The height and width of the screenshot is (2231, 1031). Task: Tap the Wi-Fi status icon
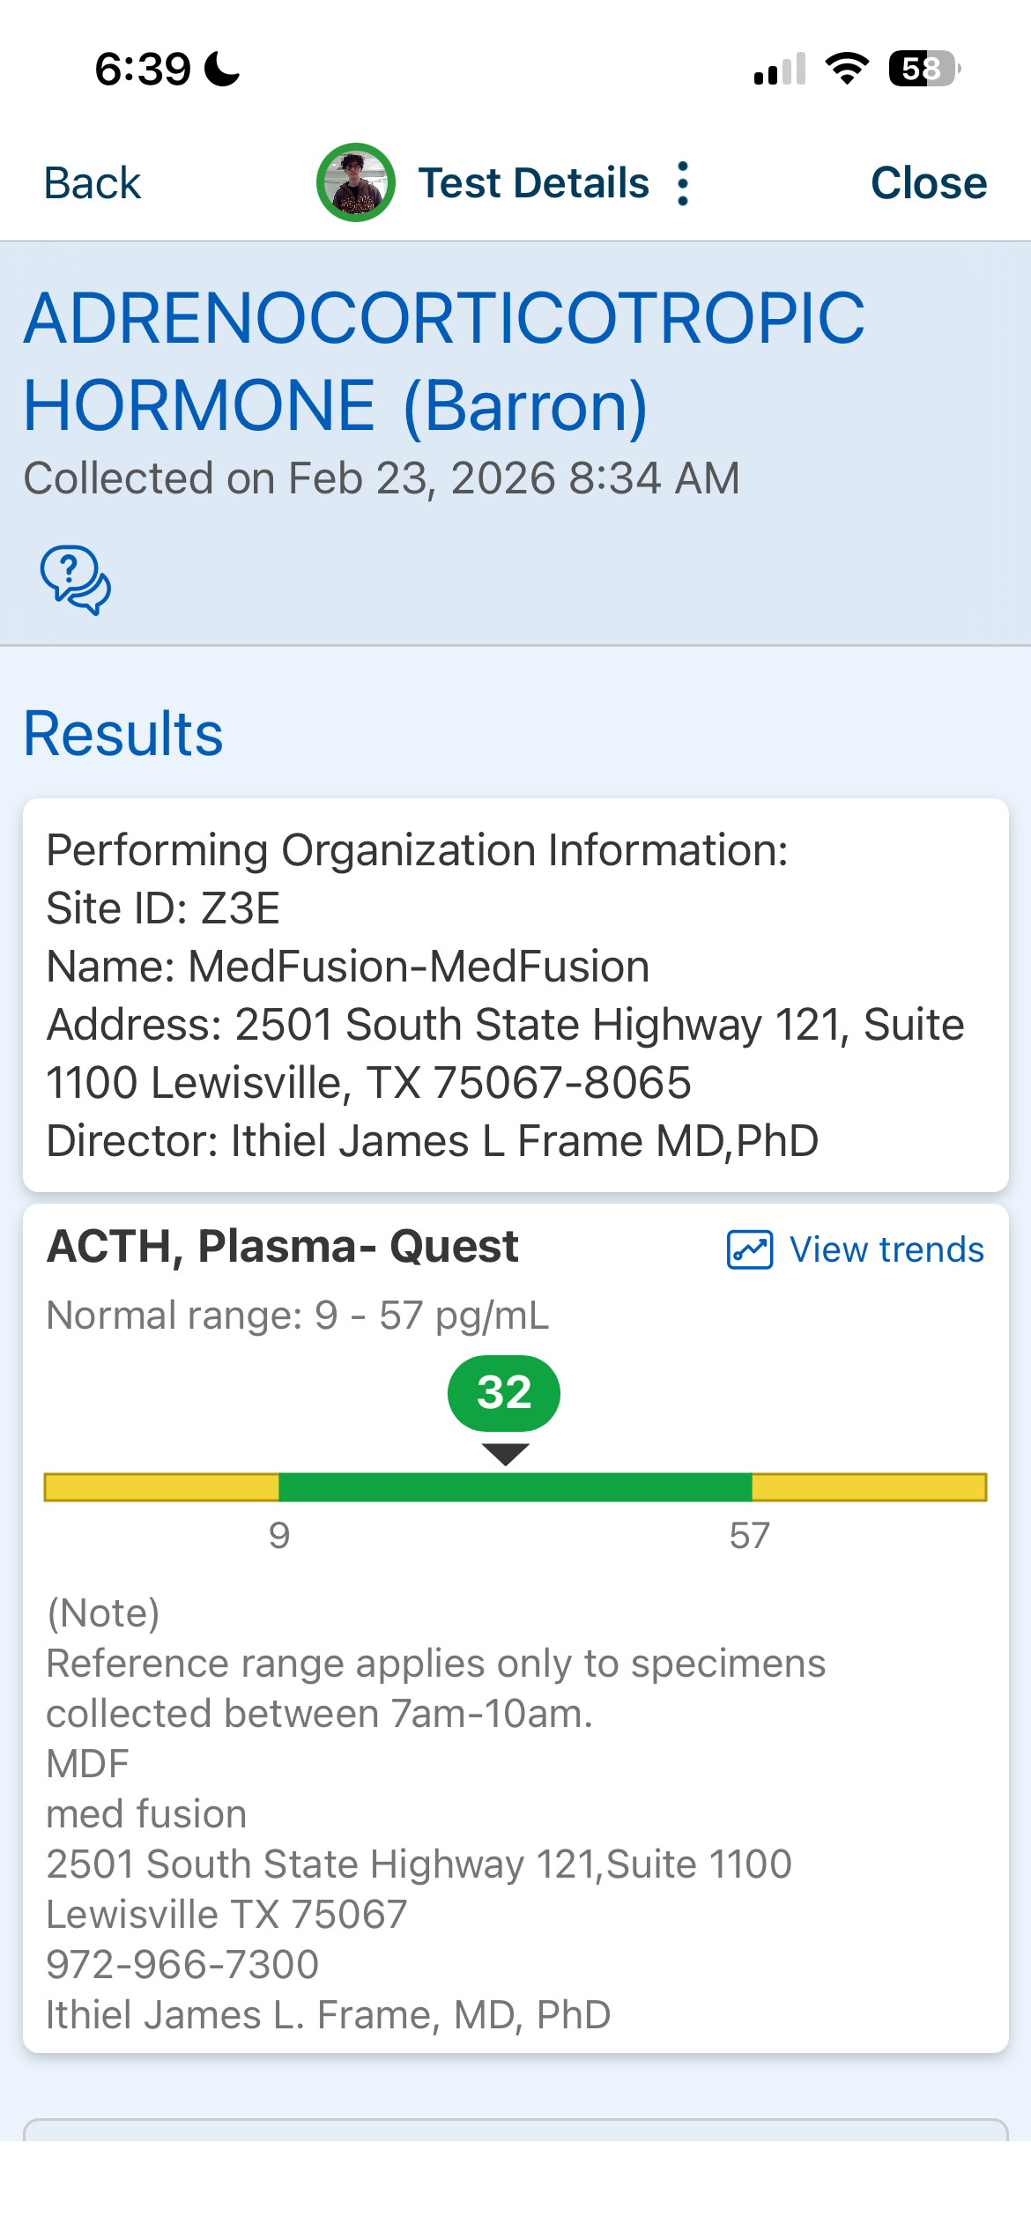click(x=847, y=69)
